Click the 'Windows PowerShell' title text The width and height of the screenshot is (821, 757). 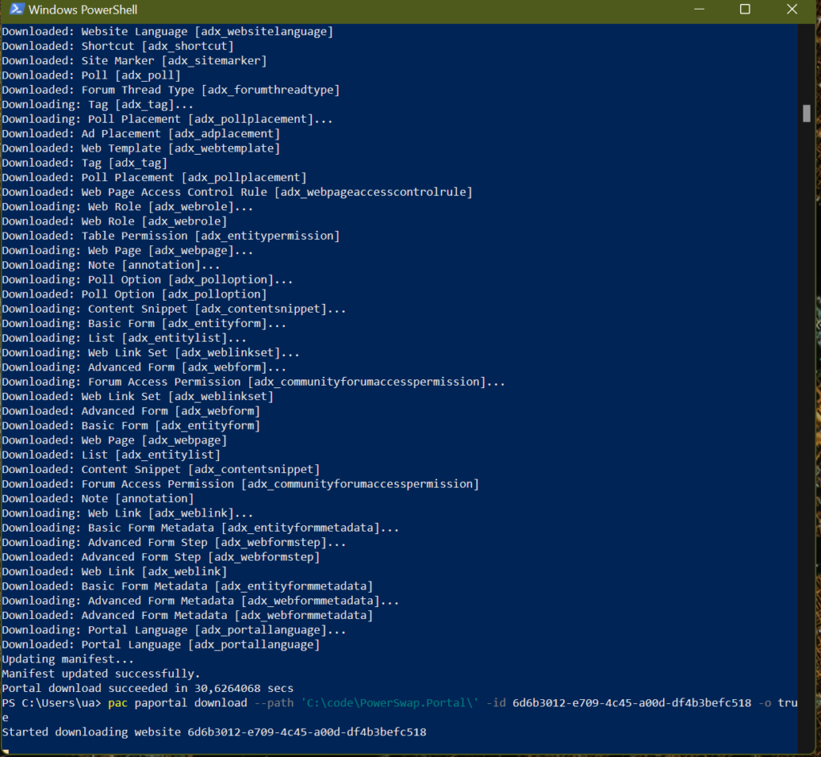pos(83,10)
